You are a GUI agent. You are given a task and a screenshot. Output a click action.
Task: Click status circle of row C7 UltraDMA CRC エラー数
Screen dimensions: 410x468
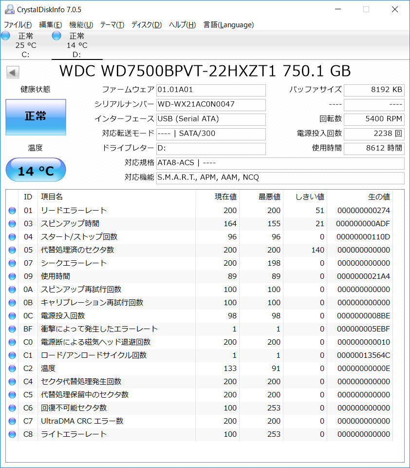12,421
